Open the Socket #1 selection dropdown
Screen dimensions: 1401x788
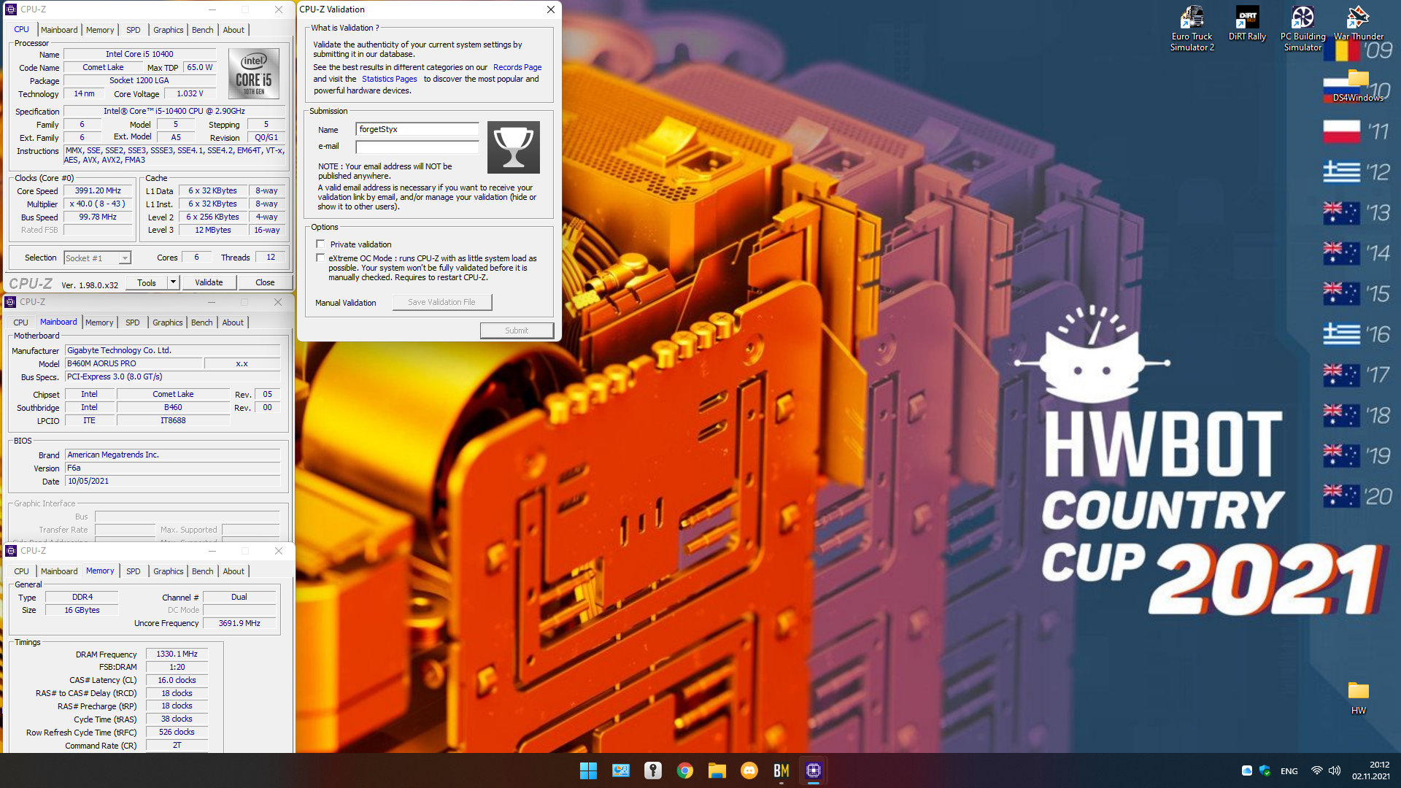pyautogui.click(x=97, y=258)
